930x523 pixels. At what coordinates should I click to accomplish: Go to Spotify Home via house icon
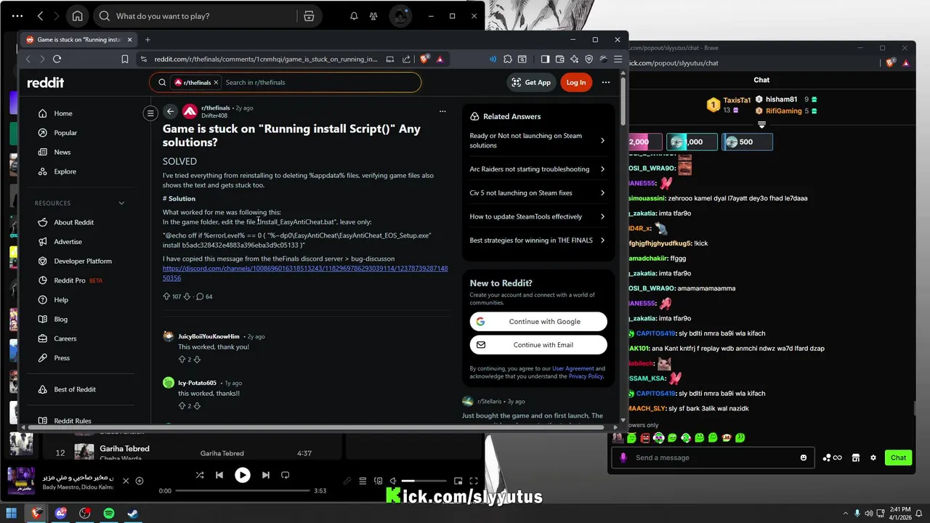point(77,16)
